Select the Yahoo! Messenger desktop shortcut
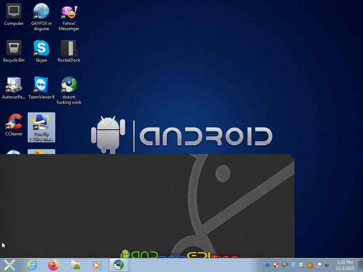 pyautogui.click(x=69, y=17)
